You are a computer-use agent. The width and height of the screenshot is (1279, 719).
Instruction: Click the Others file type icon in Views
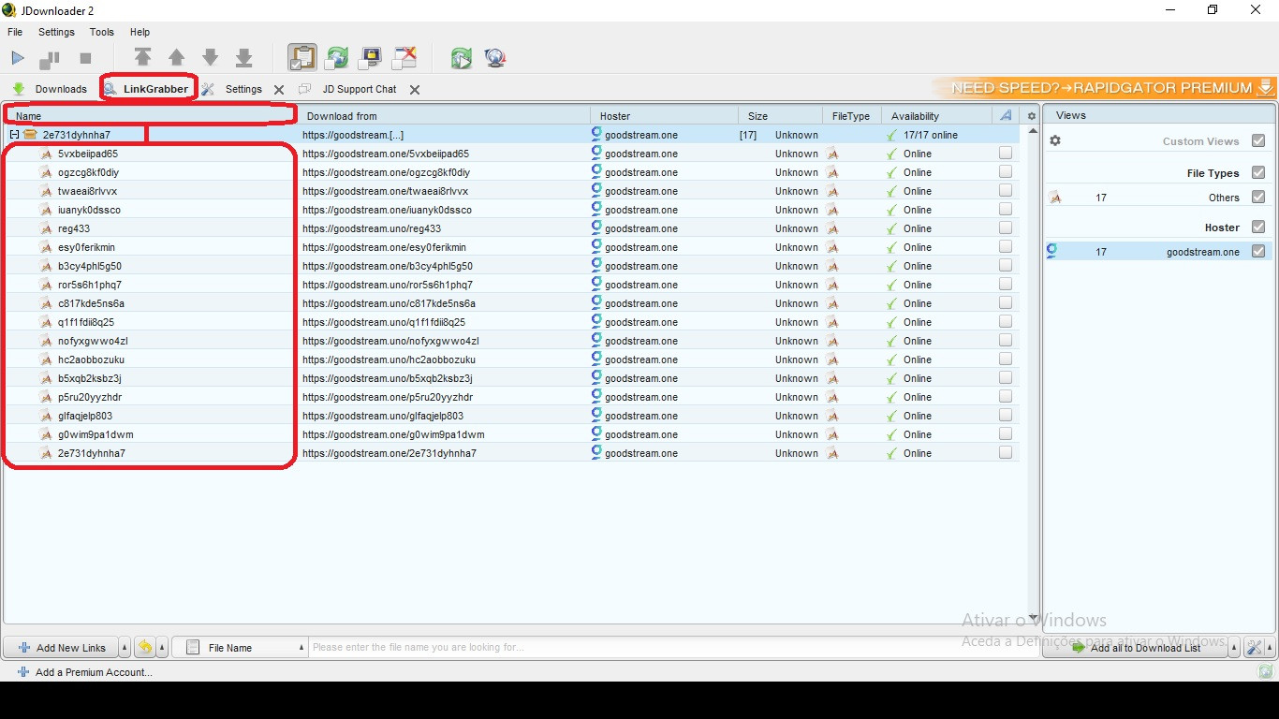[x=1055, y=198]
